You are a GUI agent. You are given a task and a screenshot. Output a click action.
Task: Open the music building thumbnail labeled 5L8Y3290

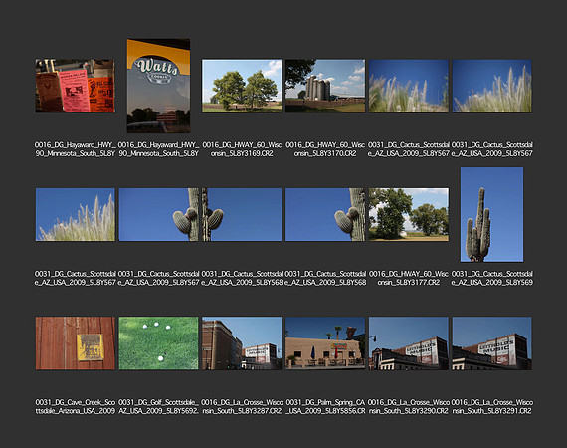(409, 343)
